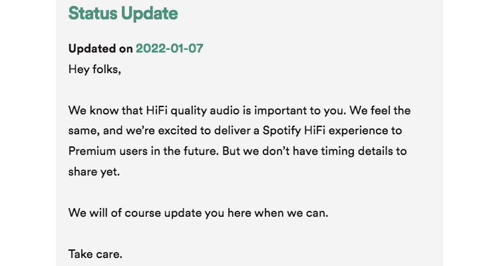Click the word 'important' in first sentence

click(281, 111)
